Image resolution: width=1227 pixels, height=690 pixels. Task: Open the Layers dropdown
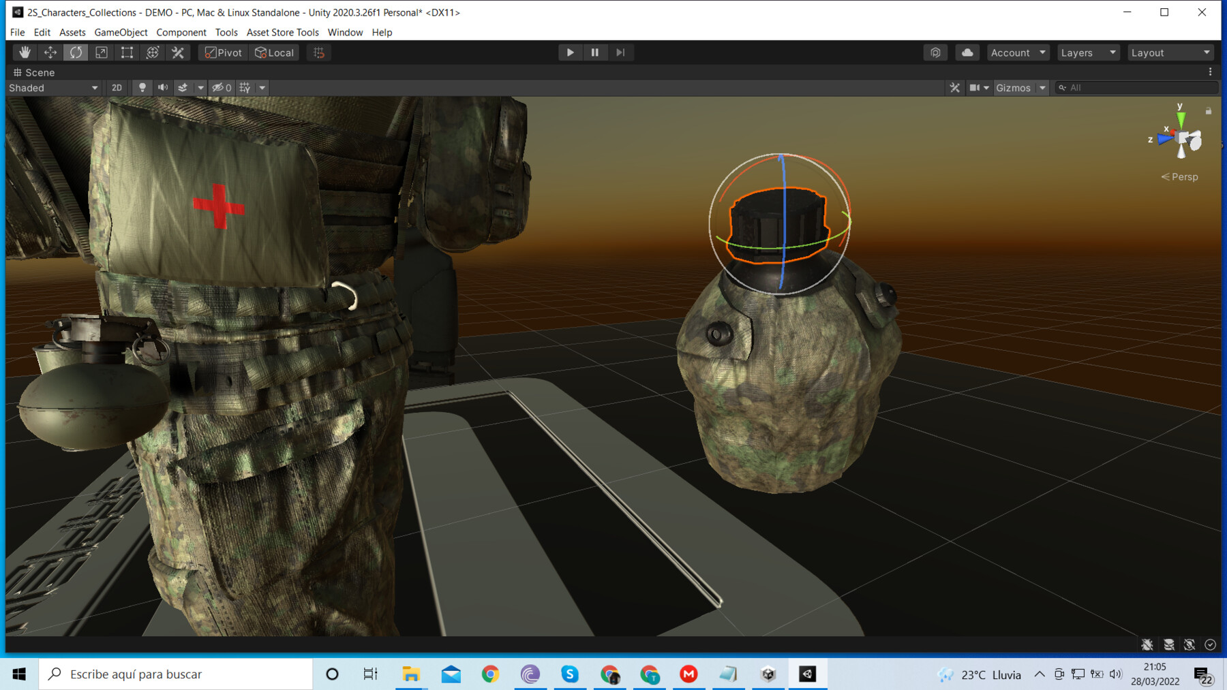click(1089, 52)
